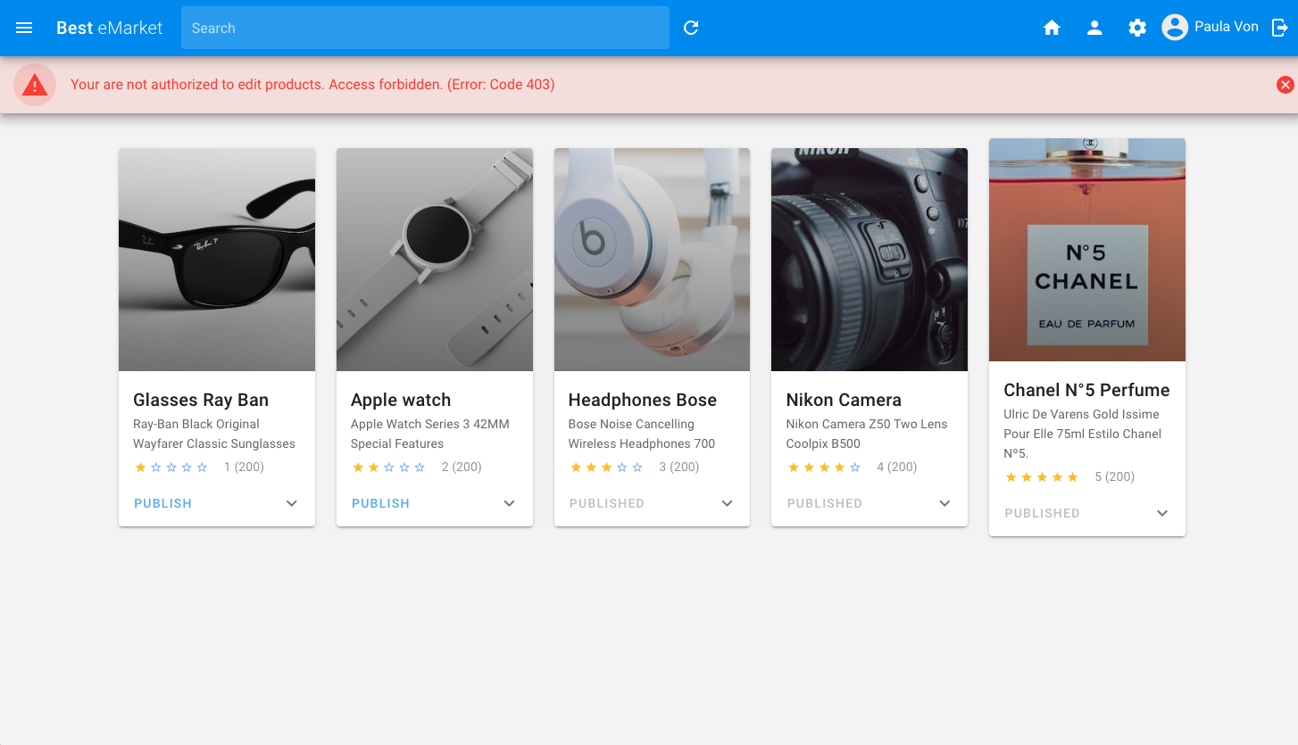1298x745 pixels.
Task: Click Paula Von's avatar icon
Action: [1175, 28]
